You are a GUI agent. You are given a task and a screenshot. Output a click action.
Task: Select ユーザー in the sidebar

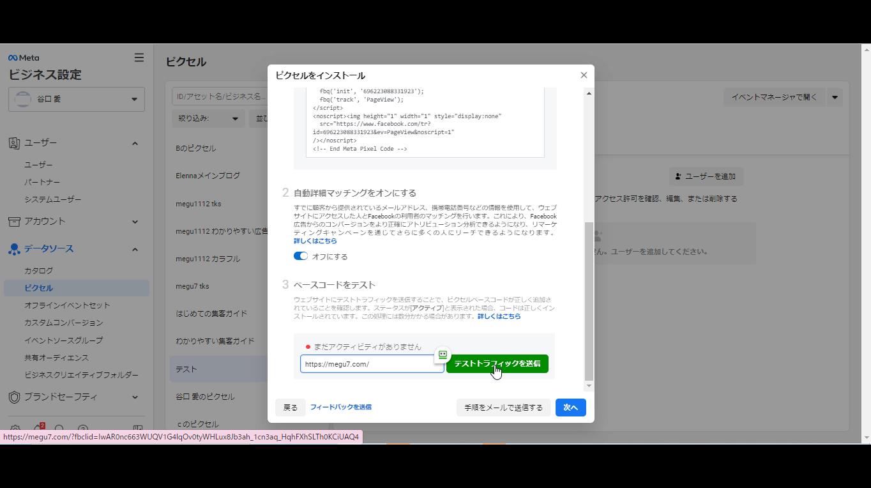click(38, 165)
